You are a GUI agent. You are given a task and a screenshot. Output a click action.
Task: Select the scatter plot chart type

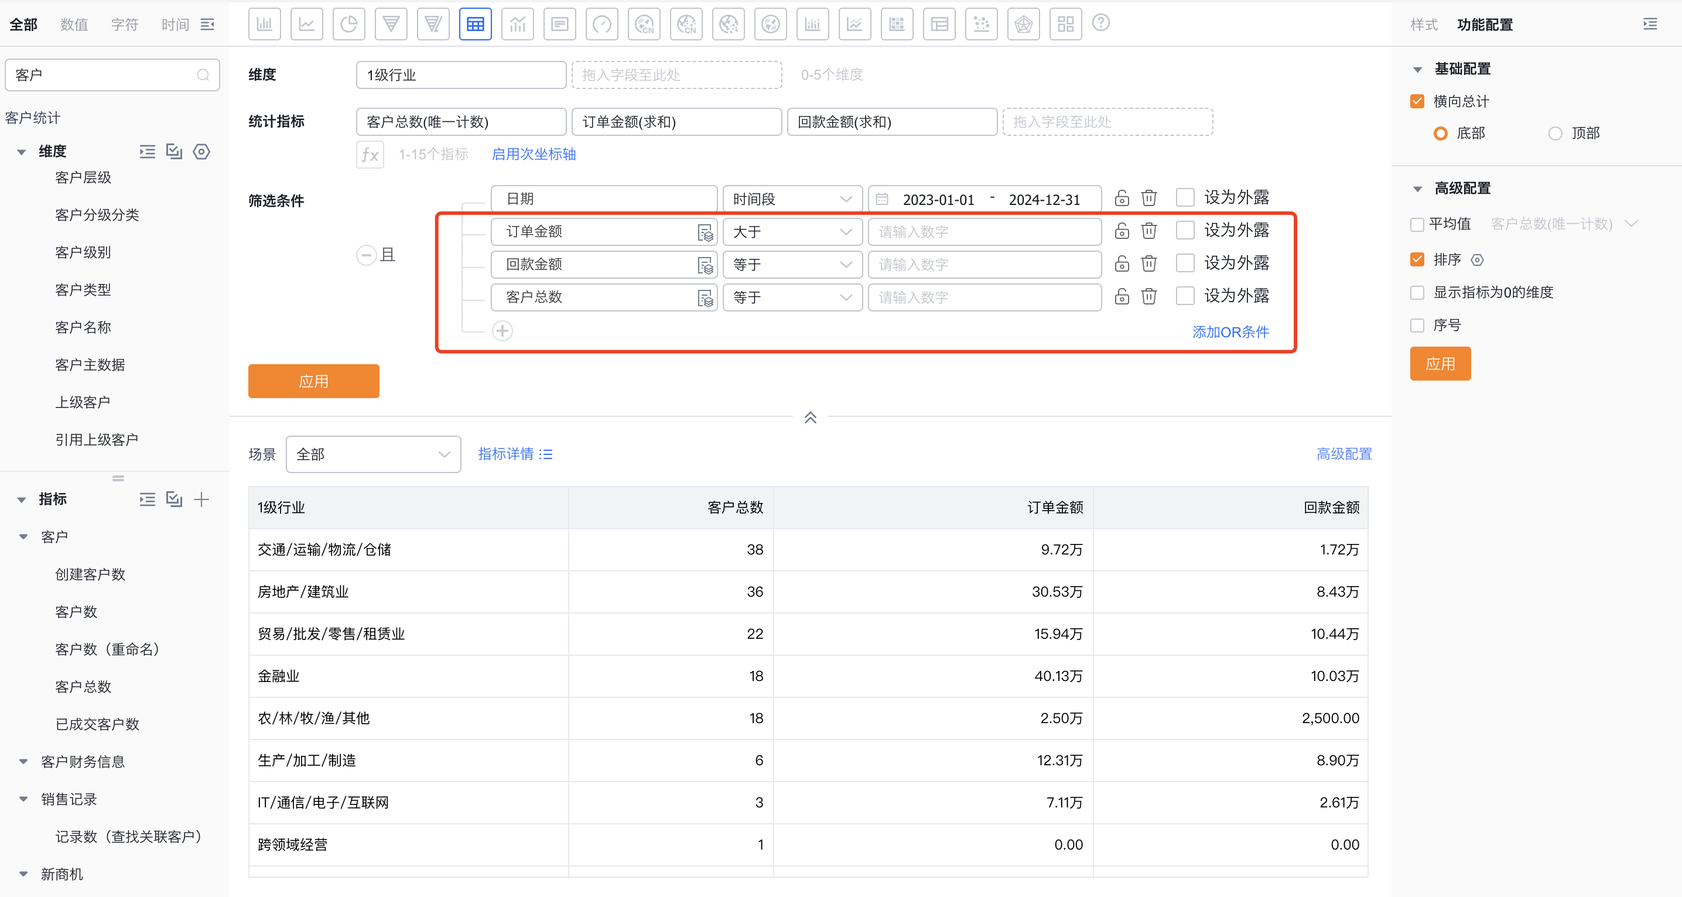pyautogui.click(x=981, y=25)
